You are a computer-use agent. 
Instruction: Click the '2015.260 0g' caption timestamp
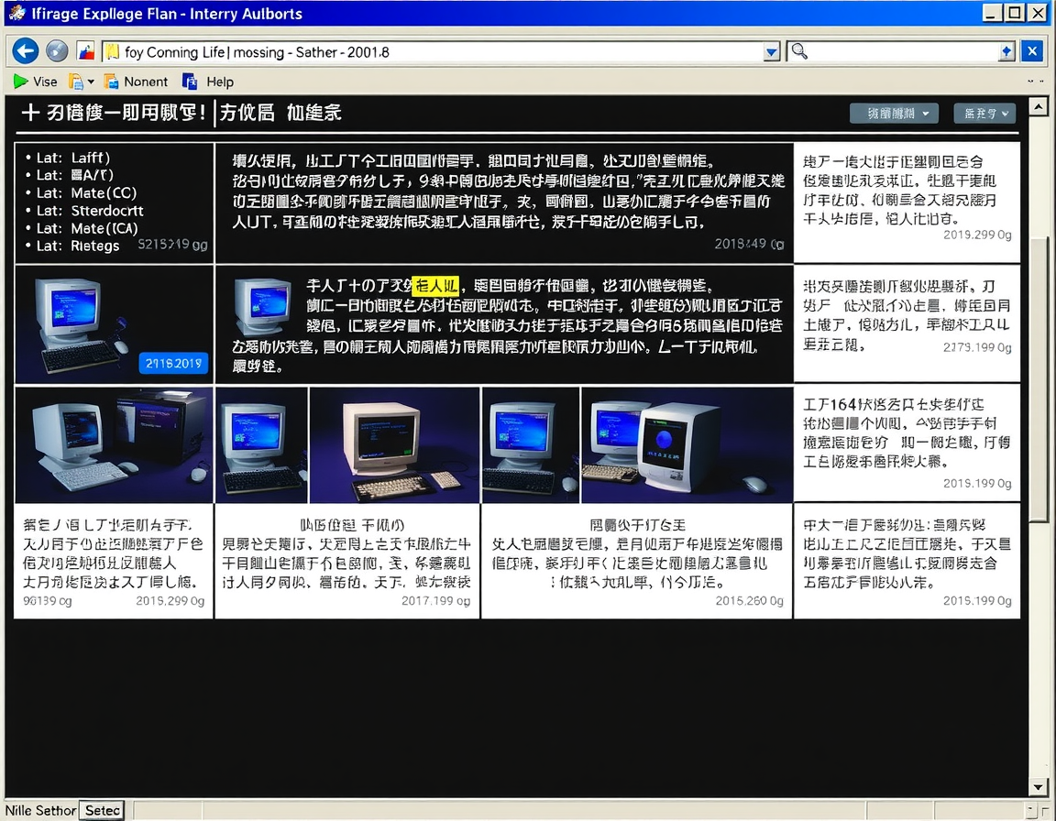click(750, 601)
